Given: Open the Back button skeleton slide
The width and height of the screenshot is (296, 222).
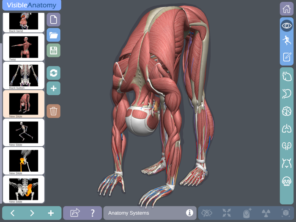Looking at the screenshot, I should click(24, 76).
